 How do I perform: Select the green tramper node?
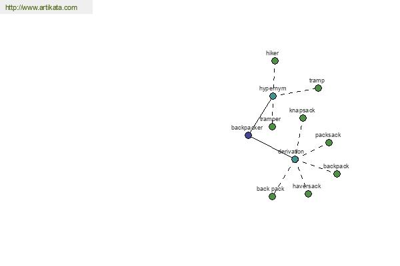coord(272,126)
